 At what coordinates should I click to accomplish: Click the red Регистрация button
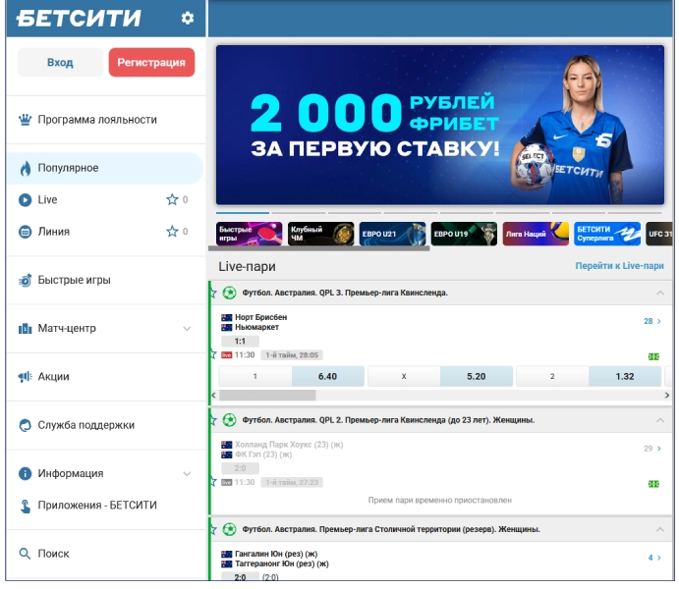coord(151,62)
